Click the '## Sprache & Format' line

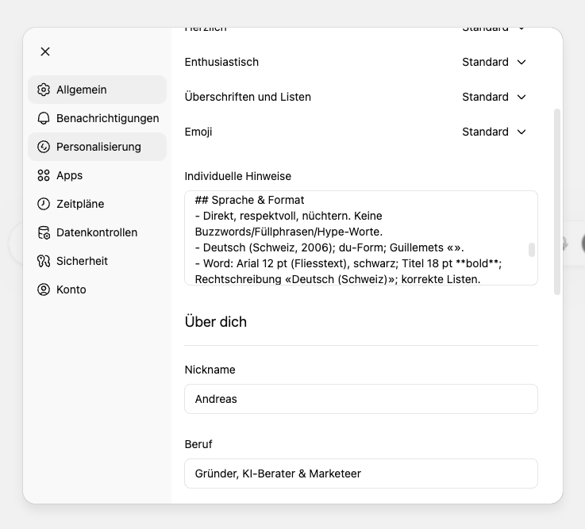[x=249, y=200]
